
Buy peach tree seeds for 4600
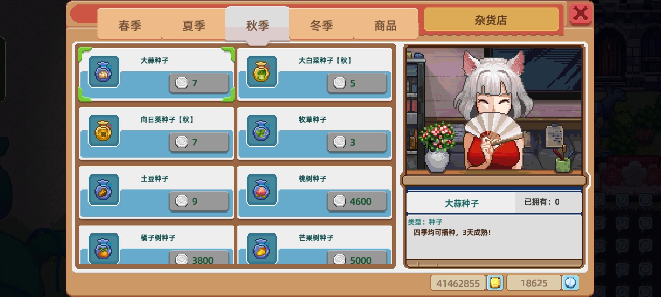point(357,202)
